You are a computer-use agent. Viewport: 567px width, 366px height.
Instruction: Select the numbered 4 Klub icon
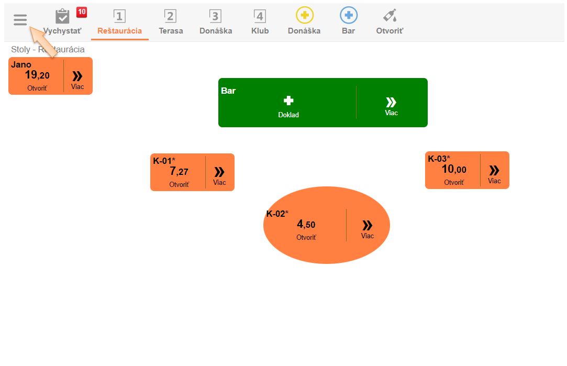(x=260, y=16)
